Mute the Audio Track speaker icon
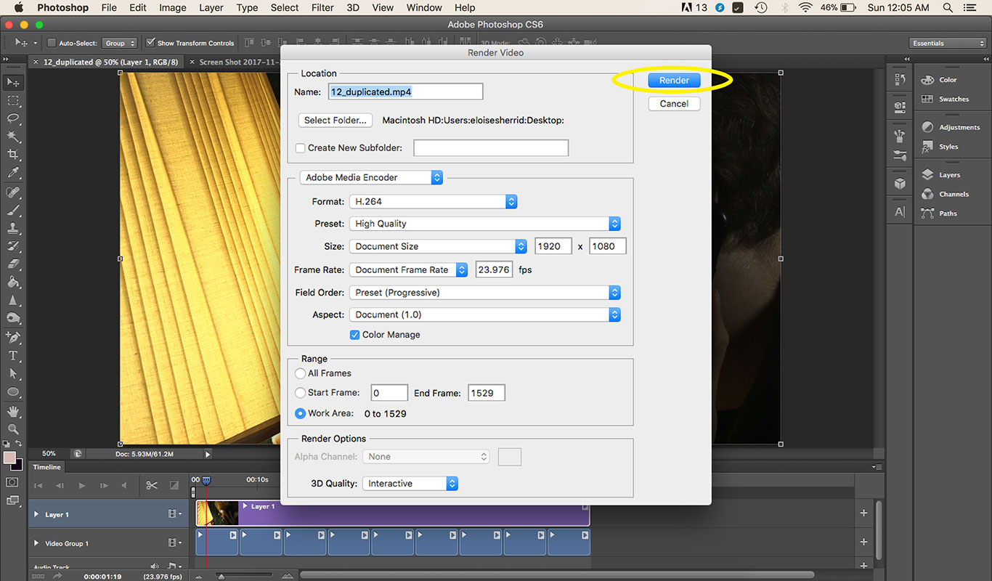Image resolution: width=992 pixels, height=581 pixels. 154,567
